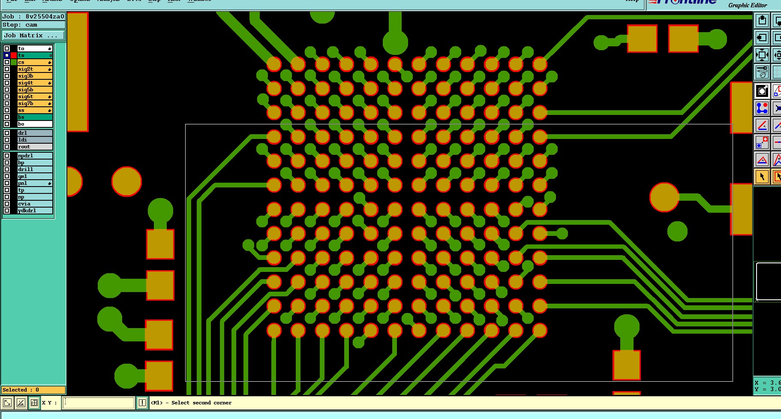
Task: Enable the sig2t layer checkbox
Action: click(x=7, y=69)
